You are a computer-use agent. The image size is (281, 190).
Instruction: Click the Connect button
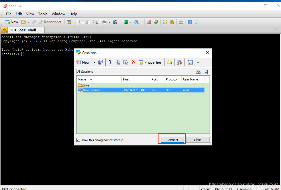[x=172, y=140]
